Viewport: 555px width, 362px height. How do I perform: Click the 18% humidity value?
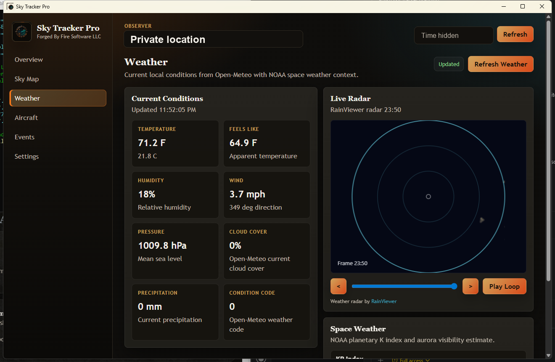[147, 194]
